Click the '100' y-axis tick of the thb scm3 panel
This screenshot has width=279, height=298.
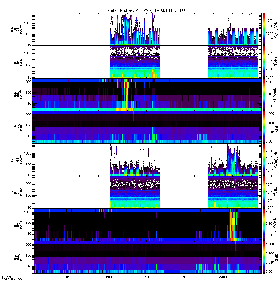(29, 65)
